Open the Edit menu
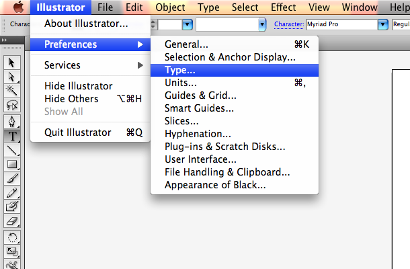This screenshot has width=410, height=269. [134, 7]
